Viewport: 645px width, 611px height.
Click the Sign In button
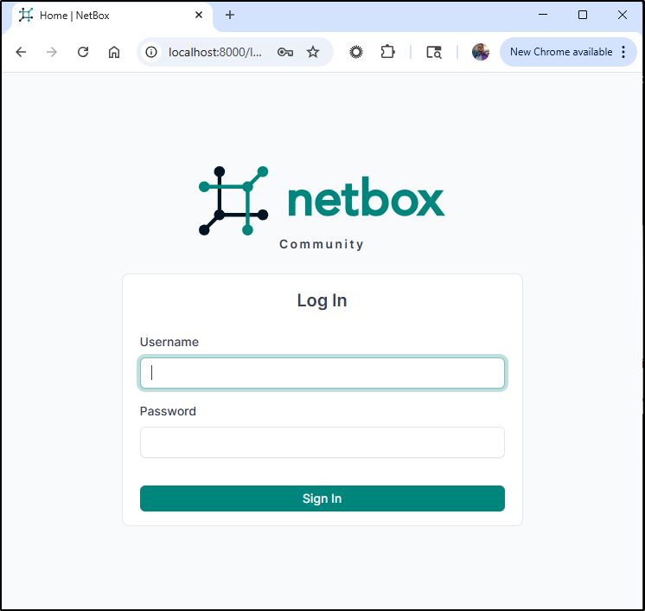[322, 498]
